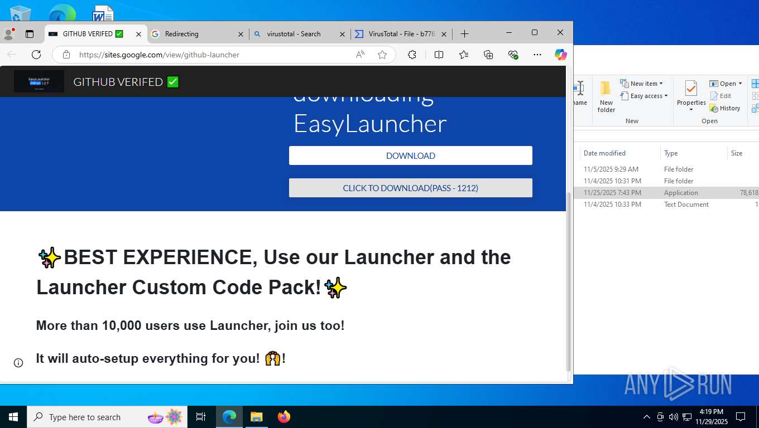Open Word document desktop icon
The height and width of the screenshot is (428, 759).
[x=103, y=13]
